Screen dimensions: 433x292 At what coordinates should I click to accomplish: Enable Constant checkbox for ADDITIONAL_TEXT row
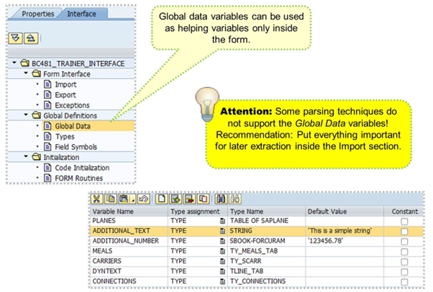tap(404, 232)
